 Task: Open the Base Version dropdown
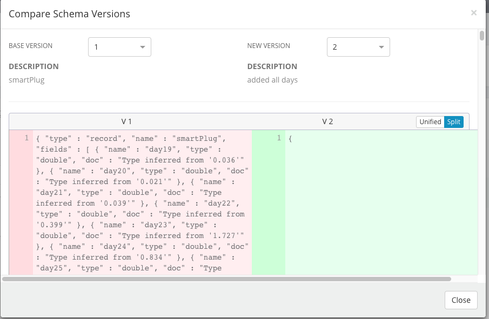(x=119, y=47)
